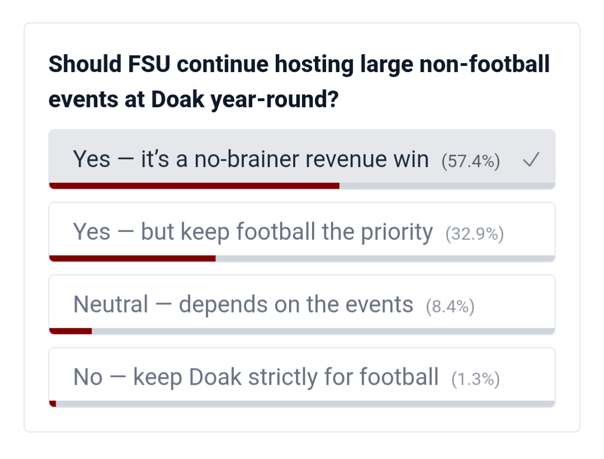Click the gray unfilled bar of the No option

(305, 404)
